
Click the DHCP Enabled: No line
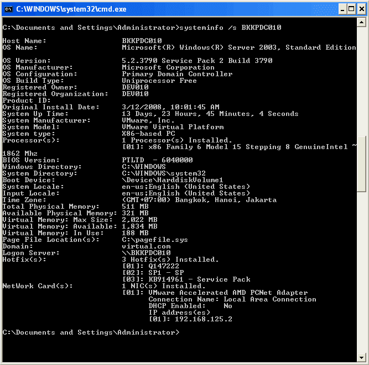pos(190,306)
